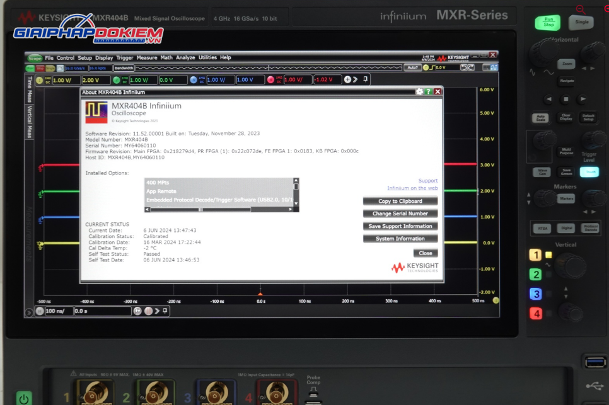Open the Display menu
The width and height of the screenshot is (609, 405).
point(104,58)
